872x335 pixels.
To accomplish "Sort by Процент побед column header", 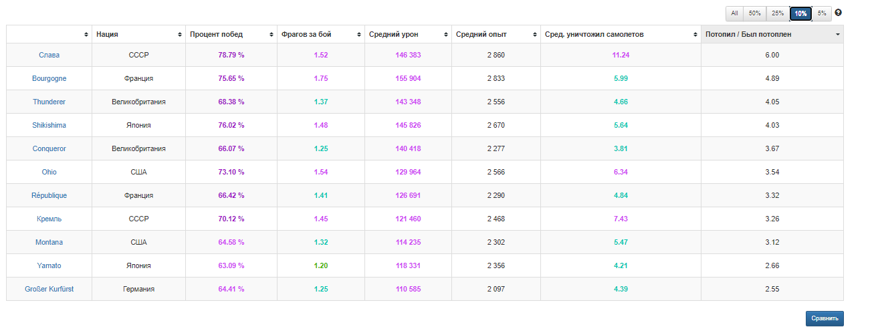I will [231, 34].
